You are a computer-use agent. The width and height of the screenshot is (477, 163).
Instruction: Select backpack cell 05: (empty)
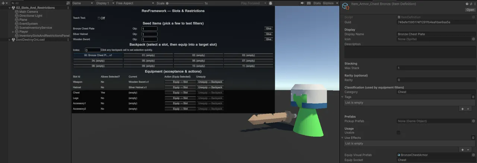point(148,60)
